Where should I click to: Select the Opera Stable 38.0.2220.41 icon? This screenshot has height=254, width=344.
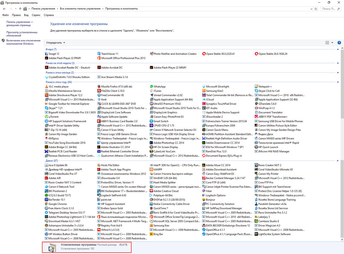click(204, 54)
